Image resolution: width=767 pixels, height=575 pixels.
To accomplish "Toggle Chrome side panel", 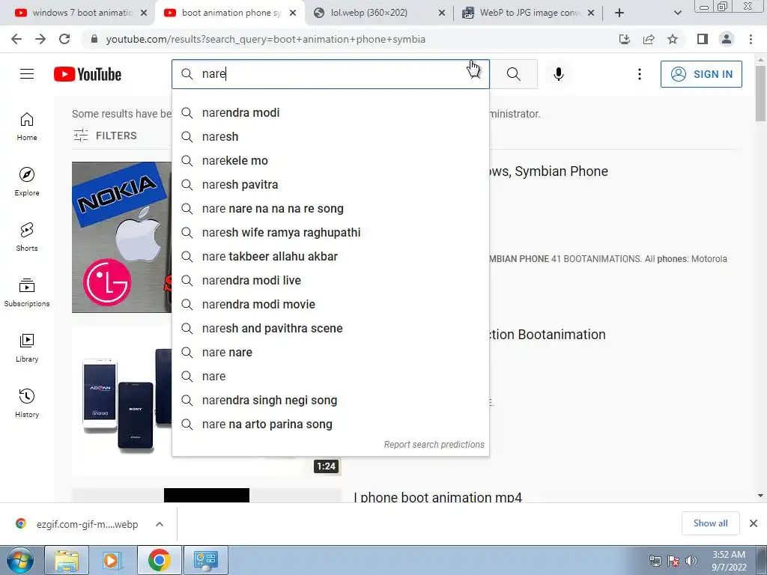I will 703,39.
